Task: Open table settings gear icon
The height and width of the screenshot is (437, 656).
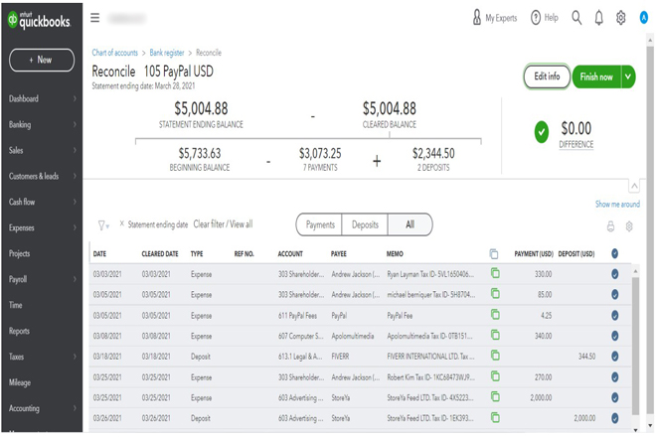Action: coord(629,226)
